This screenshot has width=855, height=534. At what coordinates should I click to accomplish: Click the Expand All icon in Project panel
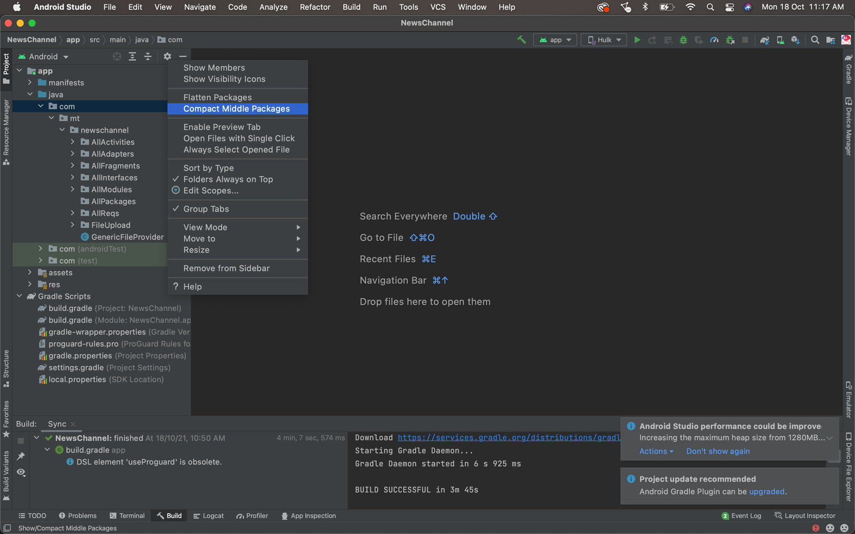[x=133, y=57]
